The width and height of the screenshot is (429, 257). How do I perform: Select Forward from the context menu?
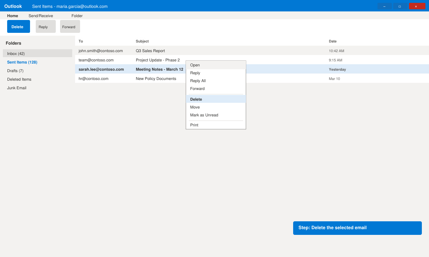pos(216,89)
